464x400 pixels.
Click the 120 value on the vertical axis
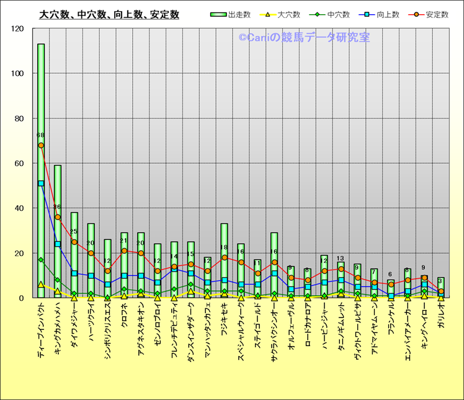[x=18, y=29]
